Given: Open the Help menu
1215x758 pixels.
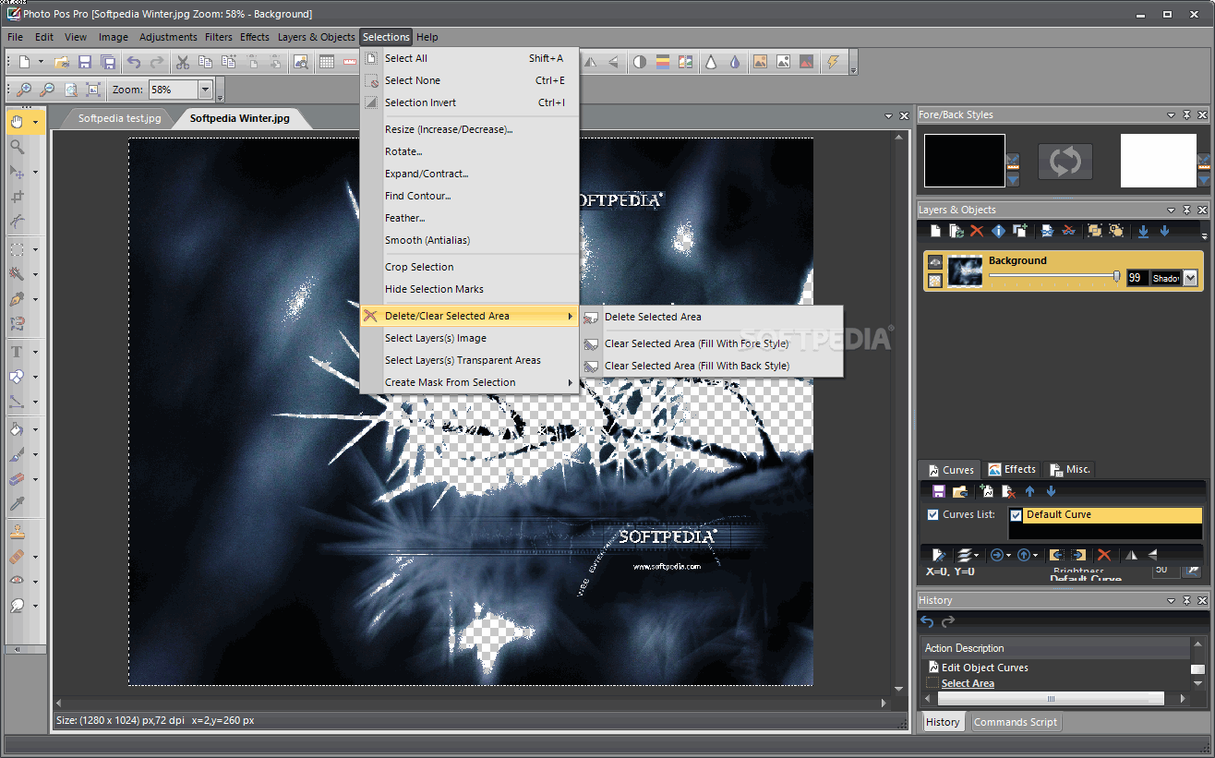Looking at the screenshot, I should point(427,37).
